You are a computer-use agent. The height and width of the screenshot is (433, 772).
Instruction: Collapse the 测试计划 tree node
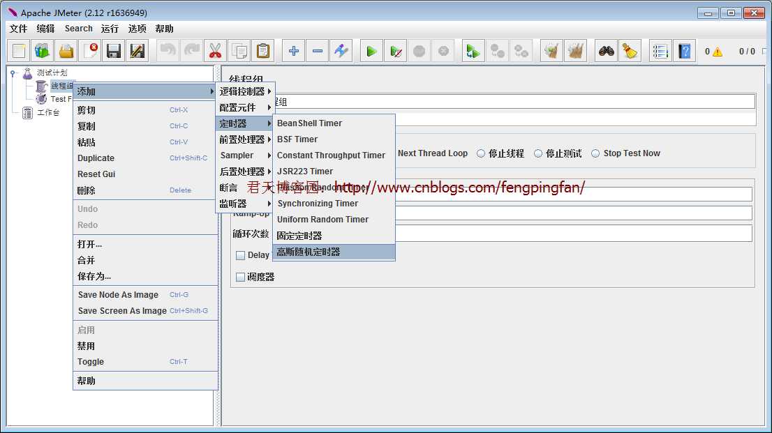(x=13, y=73)
